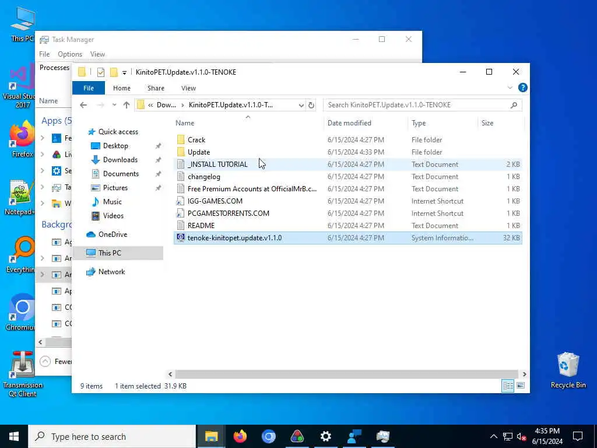Click New folder icon in title bar
Image resolution: width=597 pixels, height=448 pixels.
pos(114,72)
